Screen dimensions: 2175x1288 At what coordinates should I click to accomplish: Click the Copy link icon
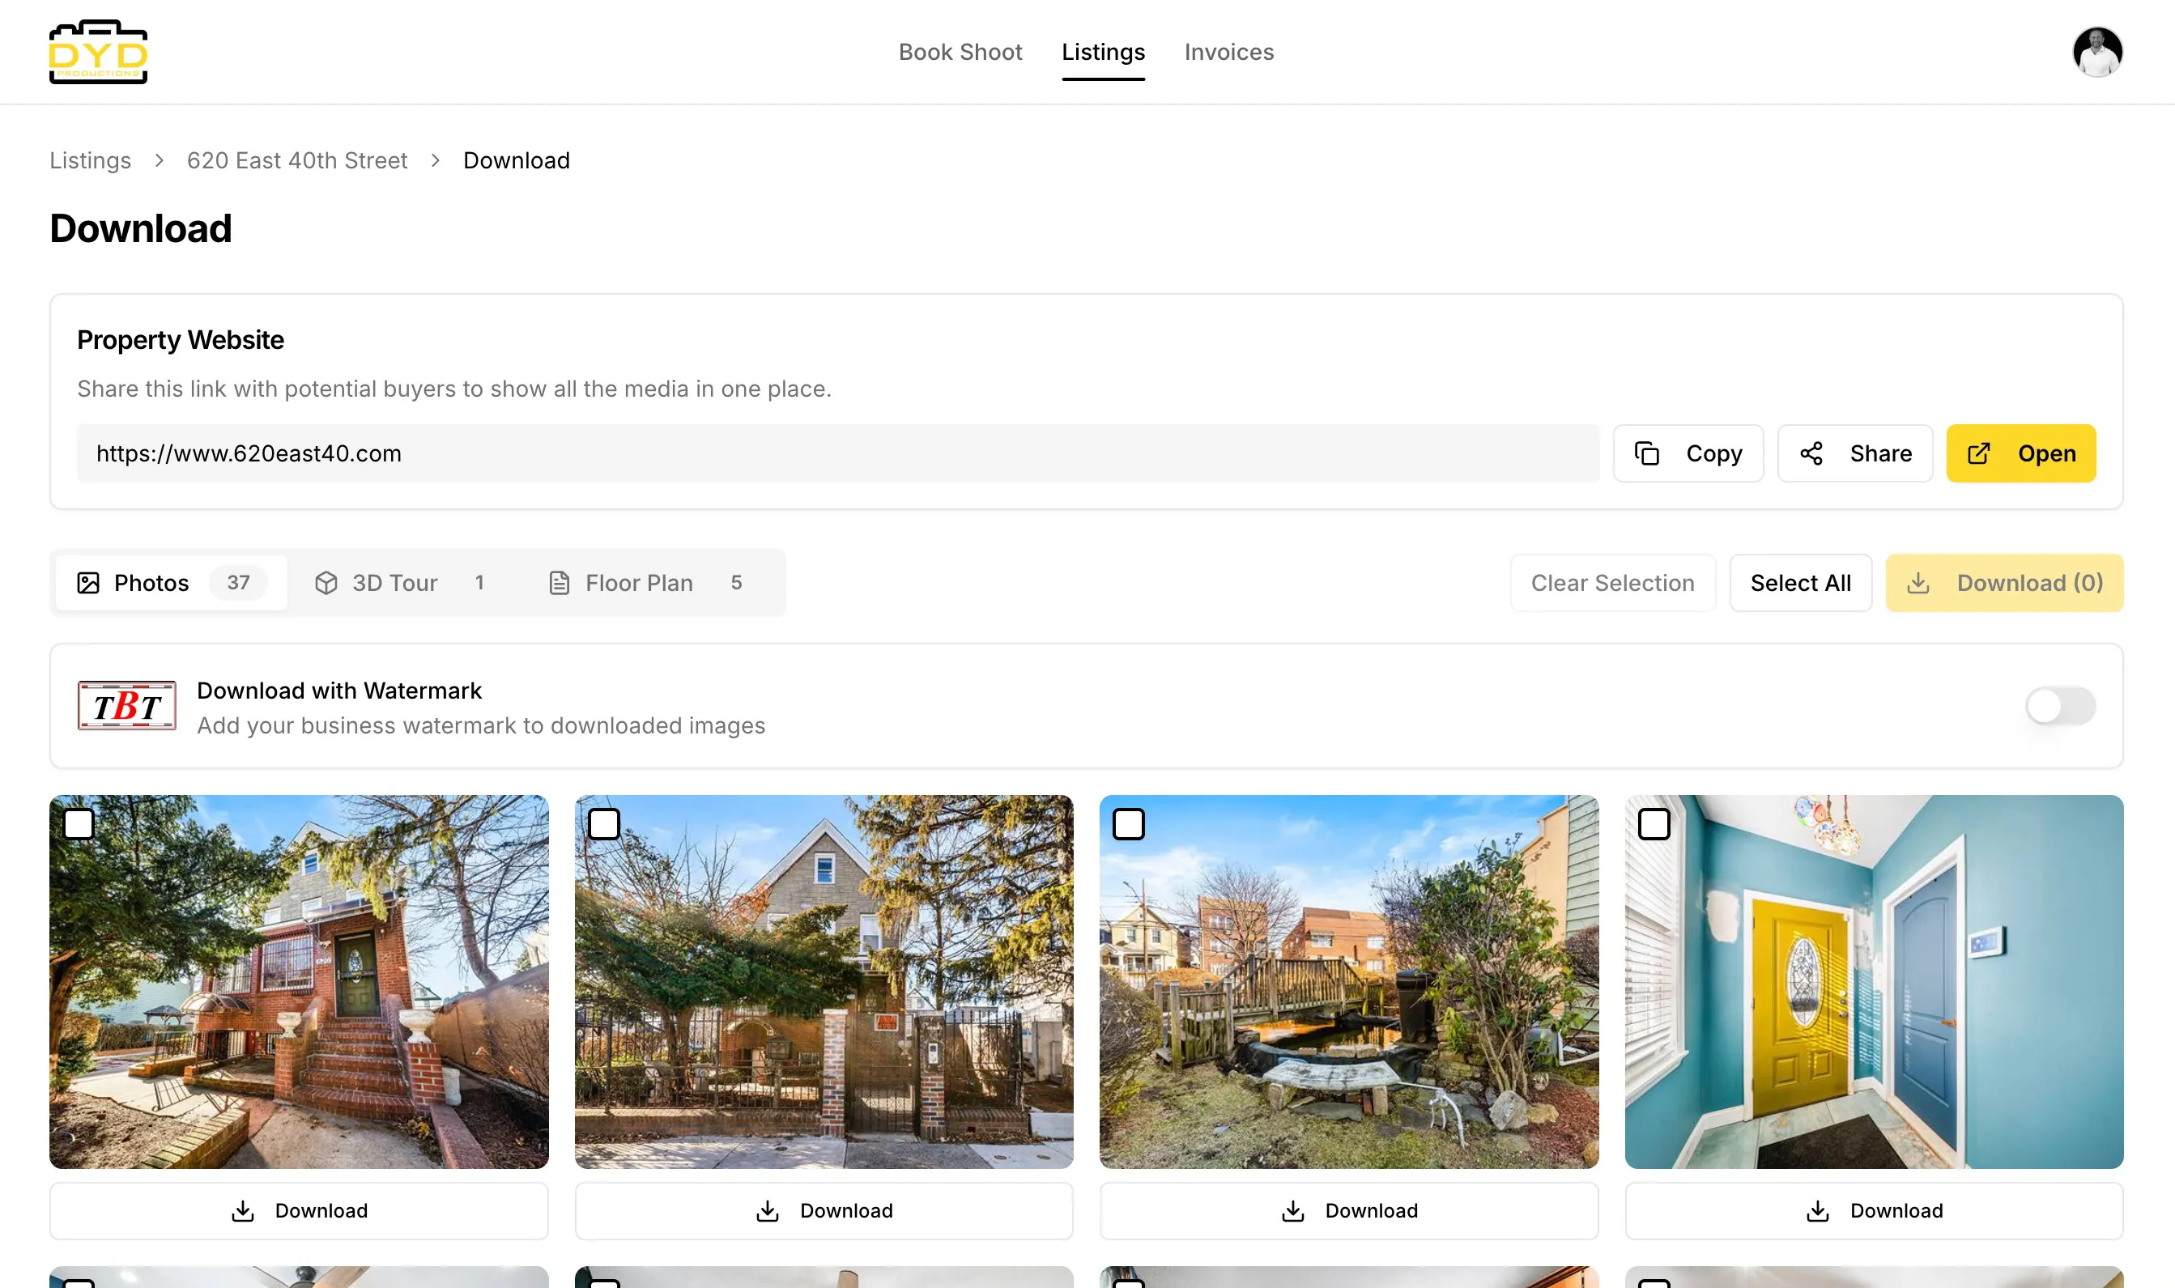(x=1647, y=453)
